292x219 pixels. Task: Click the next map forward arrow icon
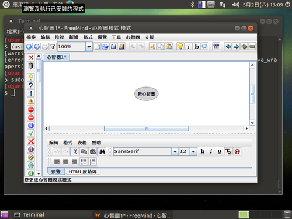coord(37,47)
